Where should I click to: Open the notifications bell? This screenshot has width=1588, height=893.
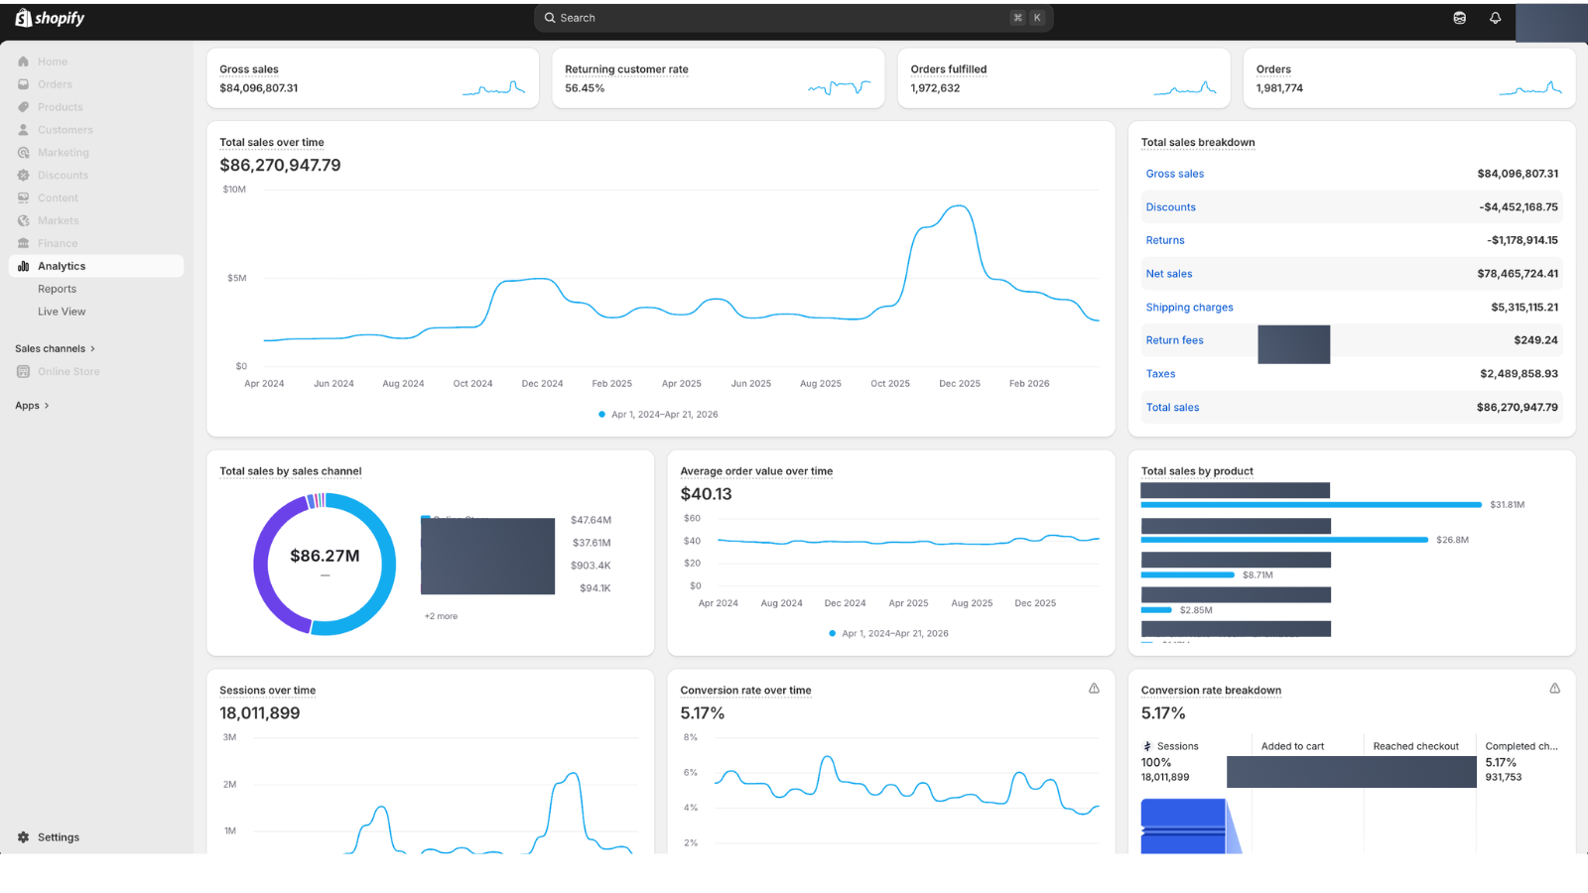1495,18
